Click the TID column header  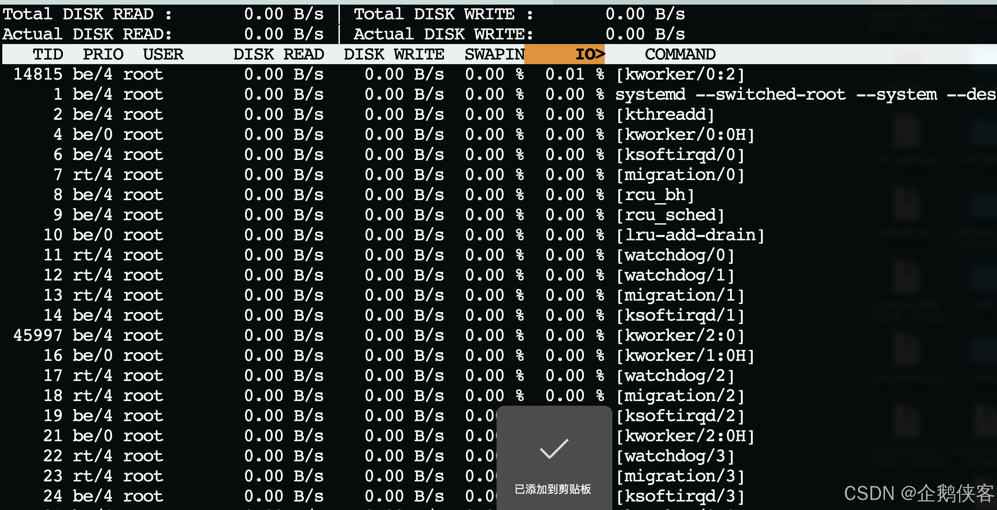click(47, 54)
